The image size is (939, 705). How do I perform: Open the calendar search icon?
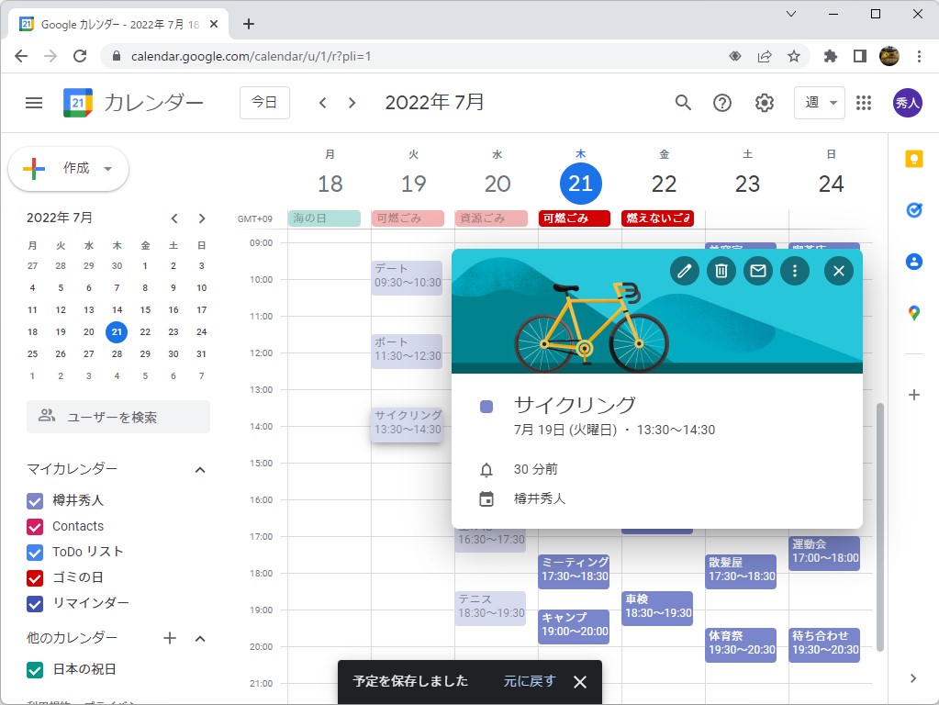(682, 103)
